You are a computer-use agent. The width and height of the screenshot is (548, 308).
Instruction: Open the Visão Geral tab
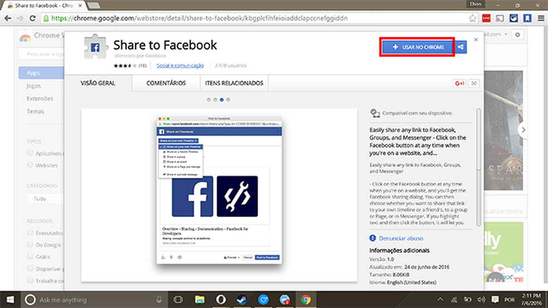pos(98,83)
